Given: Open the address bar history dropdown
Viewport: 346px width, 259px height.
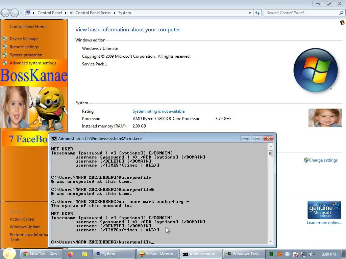Looking at the screenshot, I should pyautogui.click(x=250, y=13).
